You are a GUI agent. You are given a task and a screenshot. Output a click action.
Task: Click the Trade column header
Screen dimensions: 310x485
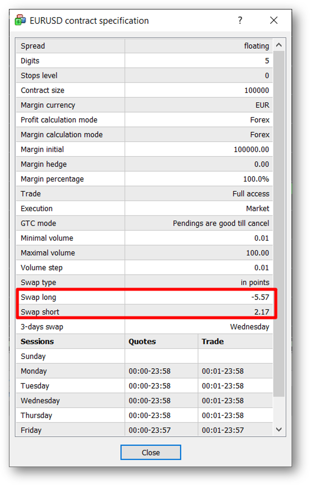pyautogui.click(x=213, y=341)
